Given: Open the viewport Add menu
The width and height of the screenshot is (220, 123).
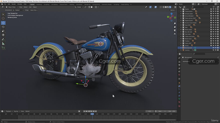Looking at the screenshot, I should (x=30, y=7).
